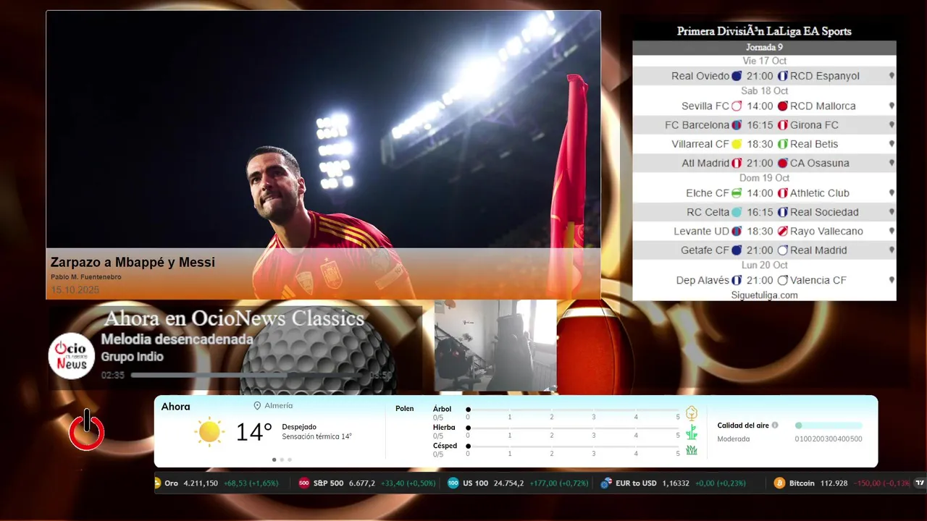Click the Jornada 9 header
927x521 pixels.
click(764, 47)
